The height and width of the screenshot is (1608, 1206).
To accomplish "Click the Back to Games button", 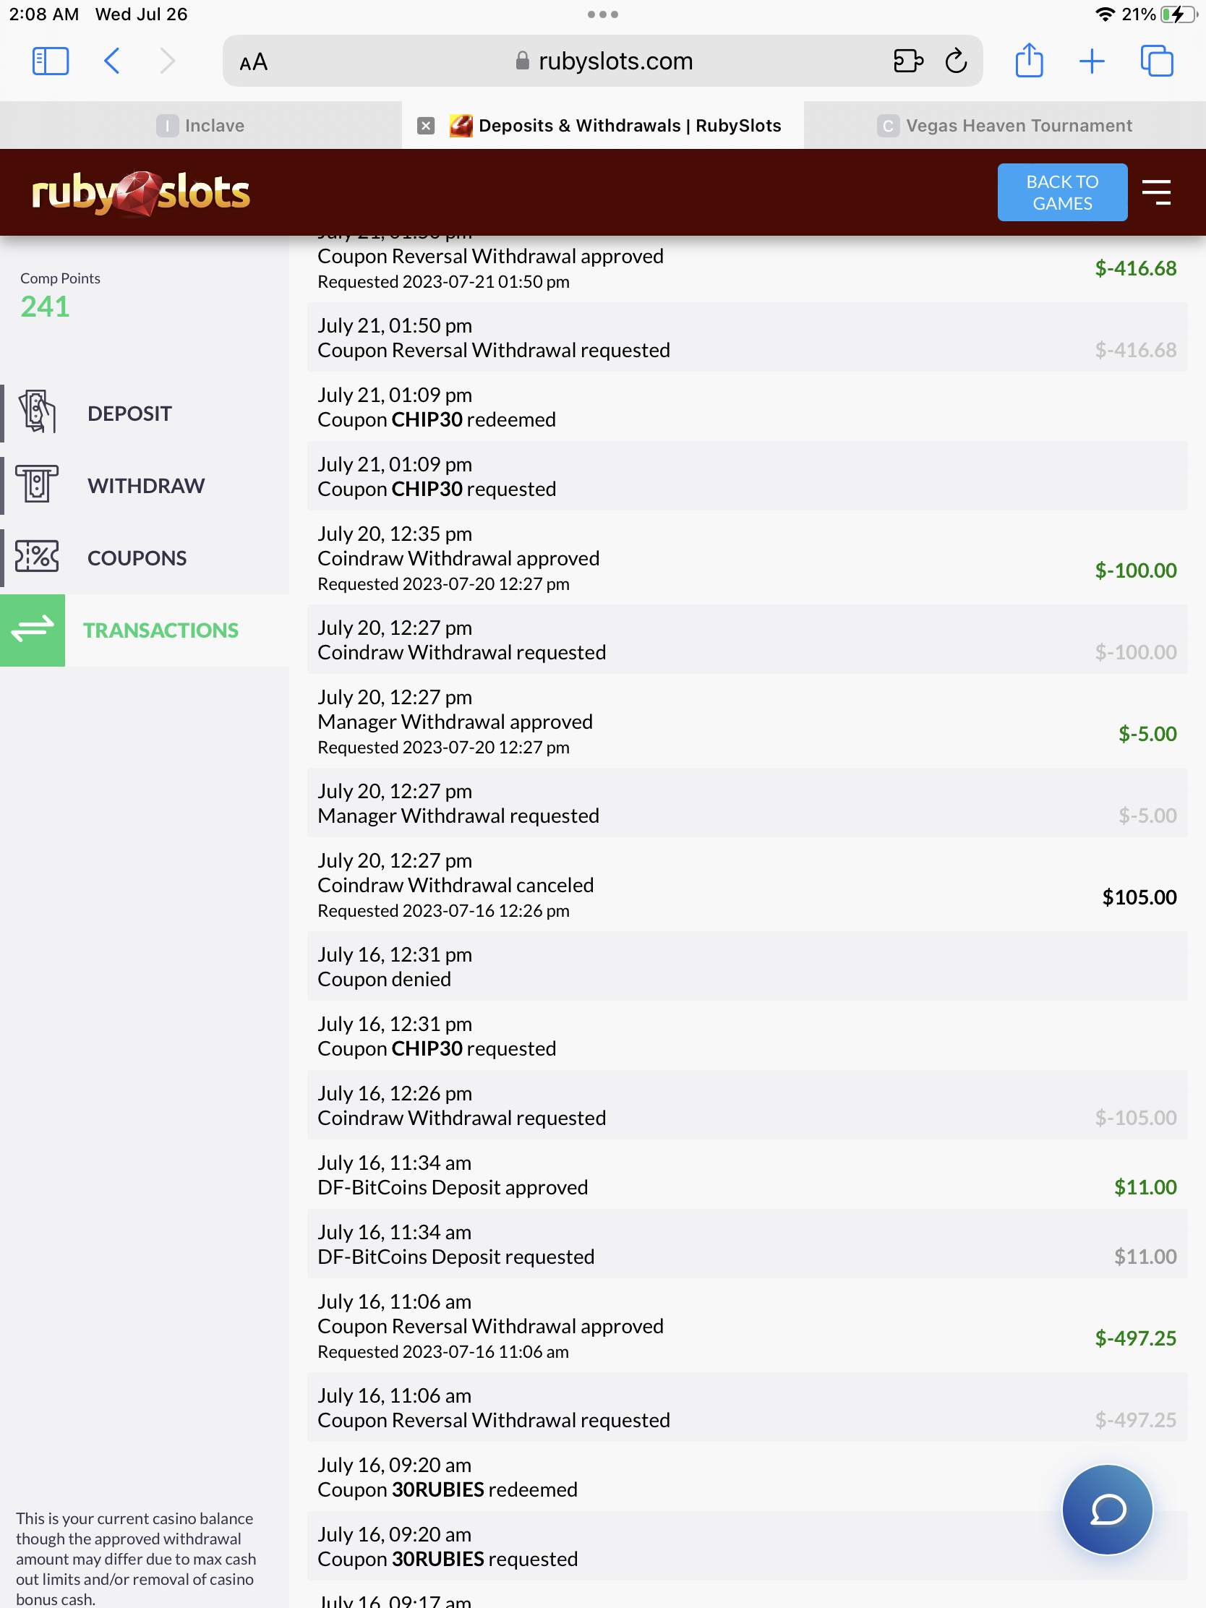I will 1062,192.
